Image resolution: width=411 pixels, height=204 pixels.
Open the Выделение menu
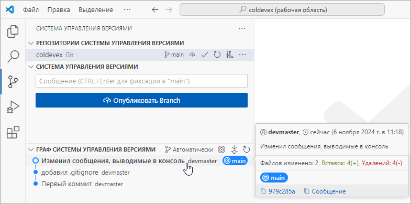coord(96,10)
